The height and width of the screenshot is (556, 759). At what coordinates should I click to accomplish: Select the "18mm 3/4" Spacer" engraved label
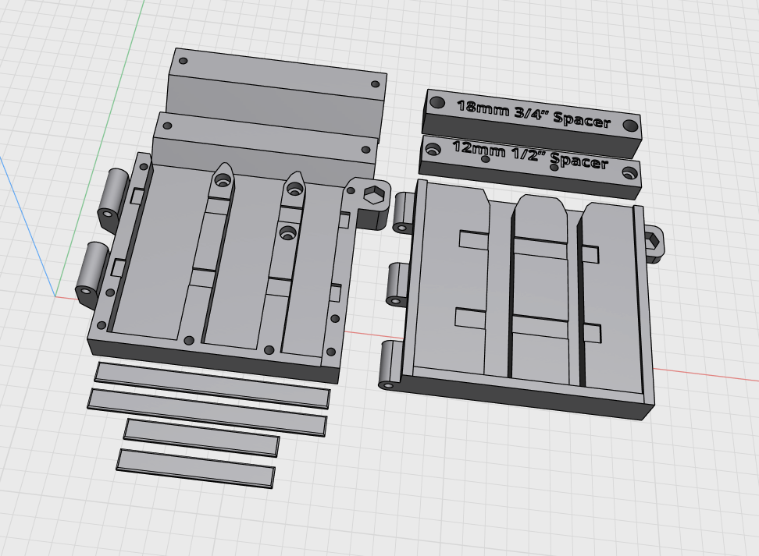(534, 113)
